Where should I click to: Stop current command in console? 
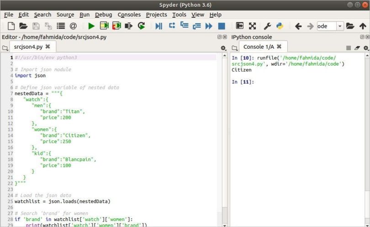pos(348,48)
